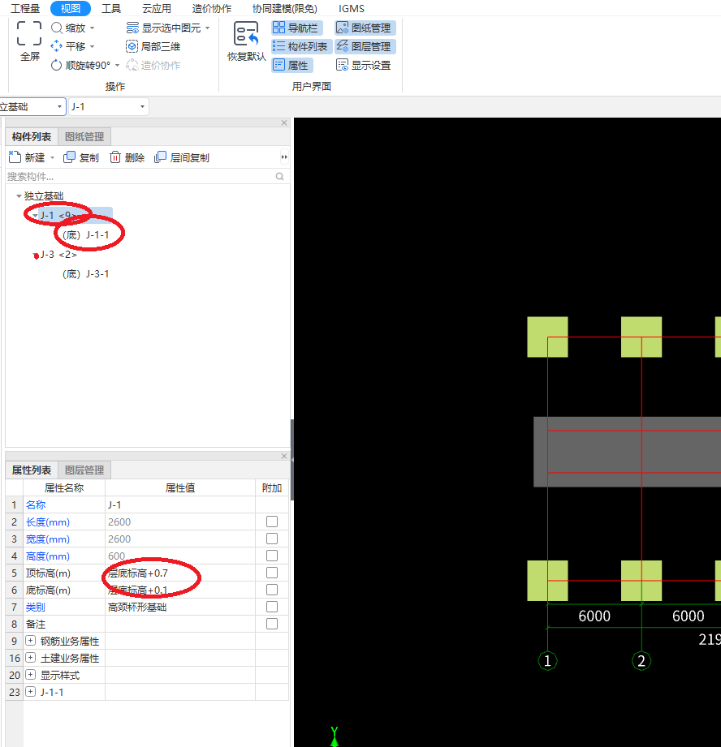Open 局部三维 partial 3D view
Screen dimensions: 721x747
pos(153,47)
